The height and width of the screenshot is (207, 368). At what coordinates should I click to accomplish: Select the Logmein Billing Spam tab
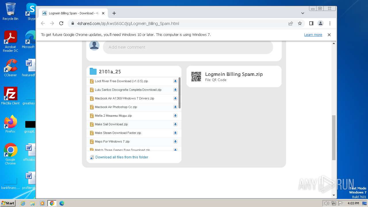73,13
